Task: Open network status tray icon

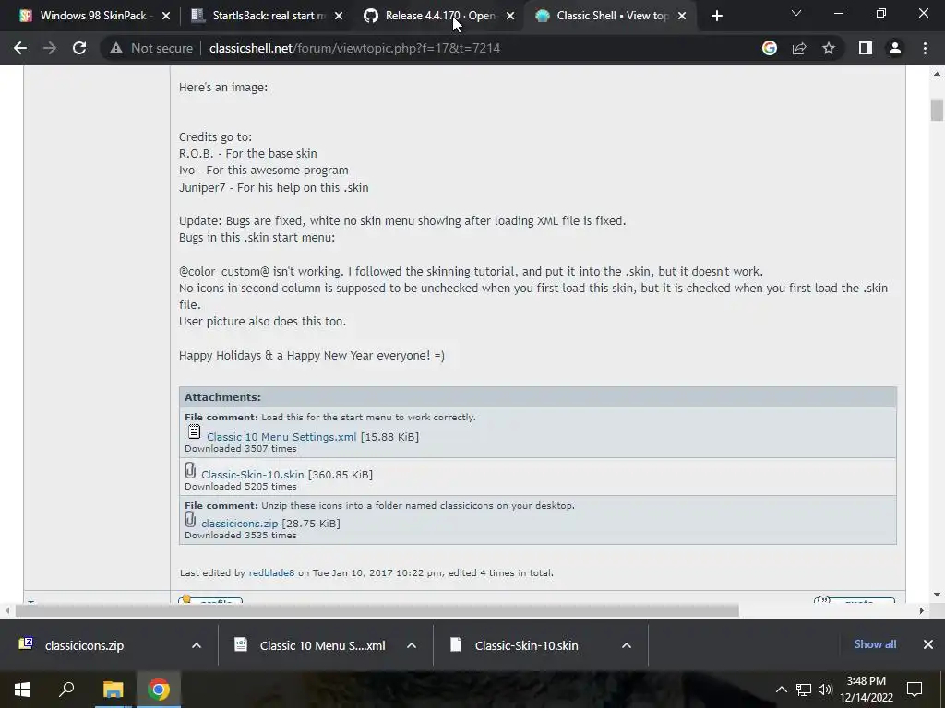Action: click(x=804, y=690)
